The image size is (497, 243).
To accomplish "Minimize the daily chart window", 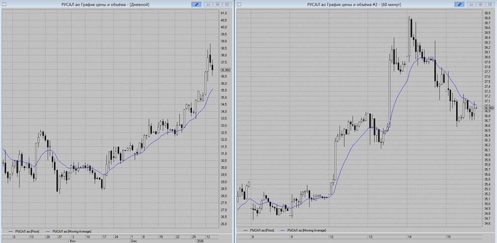I will coord(208,4).
